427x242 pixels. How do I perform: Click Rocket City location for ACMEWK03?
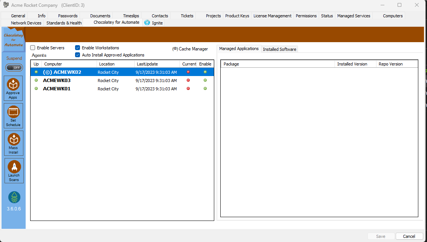click(108, 81)
